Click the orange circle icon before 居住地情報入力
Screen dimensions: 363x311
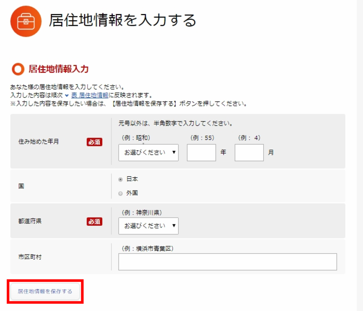point(18,69)
